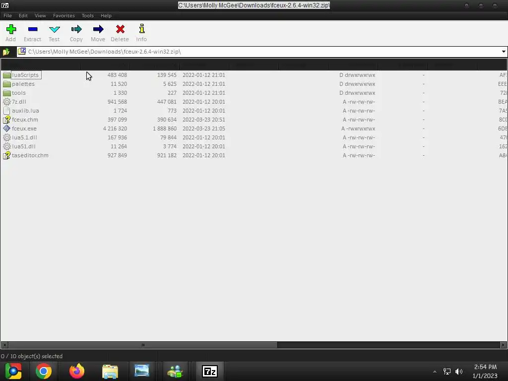Click the packed size 447 081
Image resolution: width=508 pixels, height=381 pixels.
pyautogui.click(x=167, y=102)
